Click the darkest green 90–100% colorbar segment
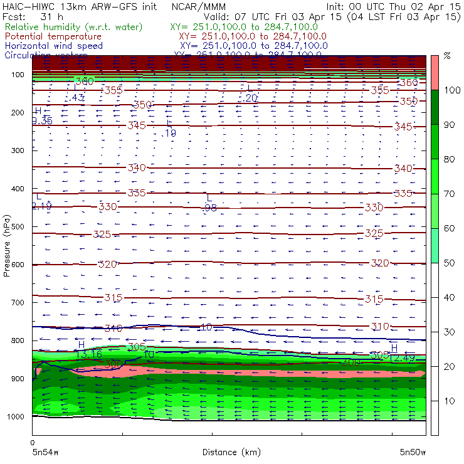Viewport: 464px width, 464px height. click(435, 107)
